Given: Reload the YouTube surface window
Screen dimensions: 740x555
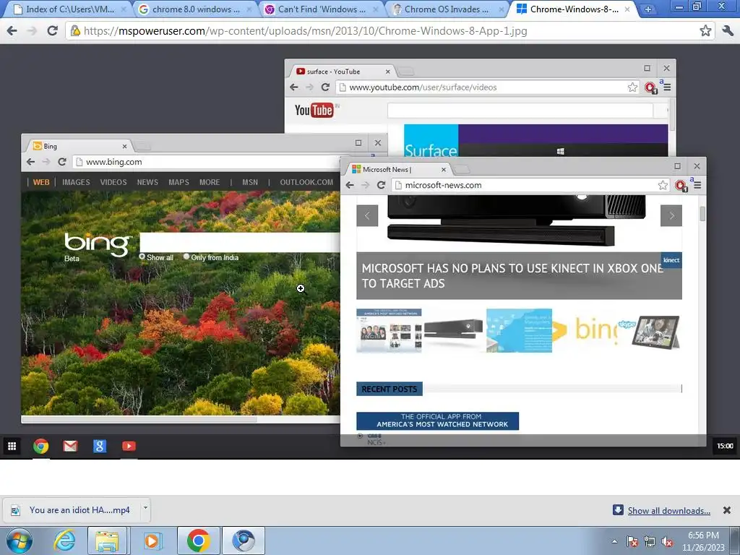Looking at the screenshot, I should pos(325,87).
